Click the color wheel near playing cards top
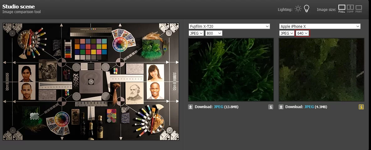This screenshot has width=371, height=150. click(120, 45)
